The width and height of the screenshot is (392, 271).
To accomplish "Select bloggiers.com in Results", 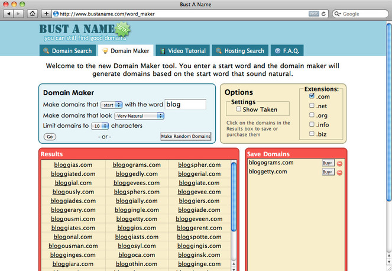I will click(x=199, y=201).
